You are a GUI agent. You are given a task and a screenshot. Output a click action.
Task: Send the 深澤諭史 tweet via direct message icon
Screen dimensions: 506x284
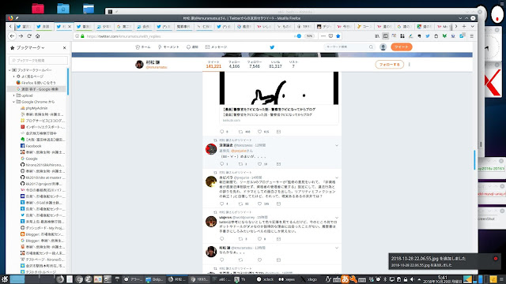pos(278,164)
